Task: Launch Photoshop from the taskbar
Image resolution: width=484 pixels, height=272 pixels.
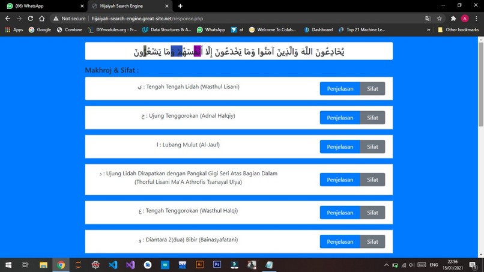Action: [x=217, y=265]
